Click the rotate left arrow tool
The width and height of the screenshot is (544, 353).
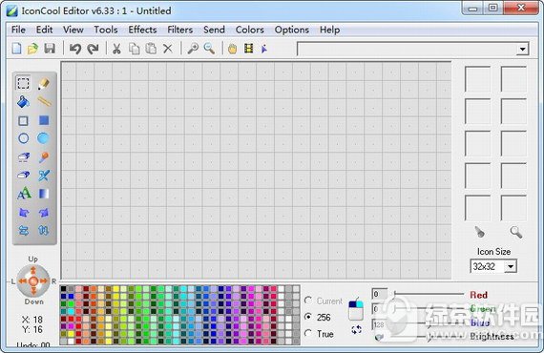24,212
